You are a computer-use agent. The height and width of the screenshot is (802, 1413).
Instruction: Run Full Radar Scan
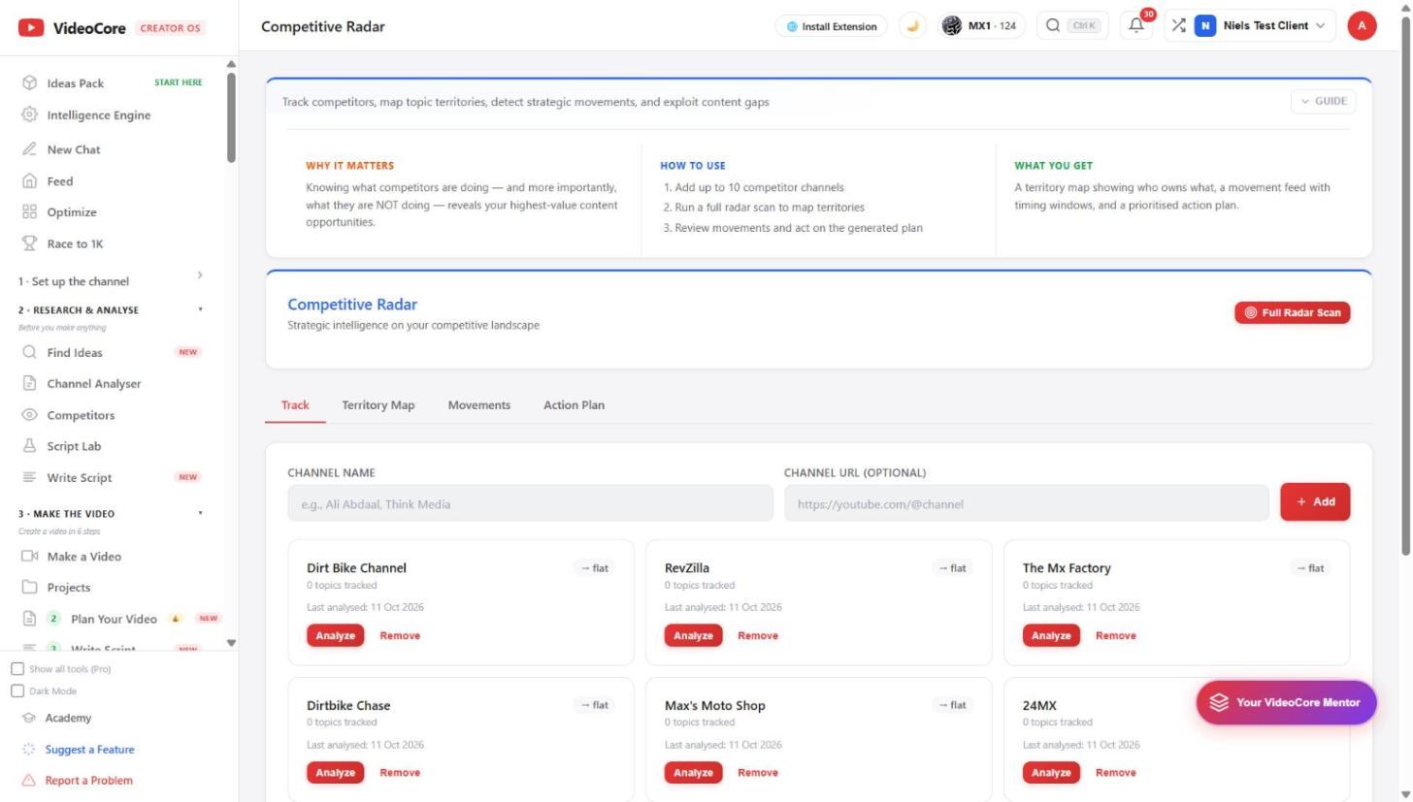point(1292,312)
